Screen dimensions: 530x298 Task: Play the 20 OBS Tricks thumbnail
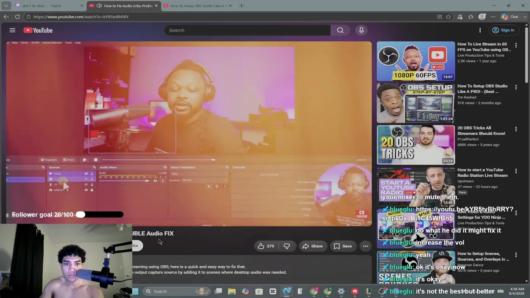click(x=416, y=145)
